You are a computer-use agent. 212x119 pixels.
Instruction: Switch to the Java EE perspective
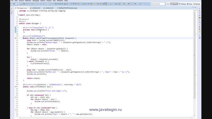pyautogui.click(x=174, y=4)
